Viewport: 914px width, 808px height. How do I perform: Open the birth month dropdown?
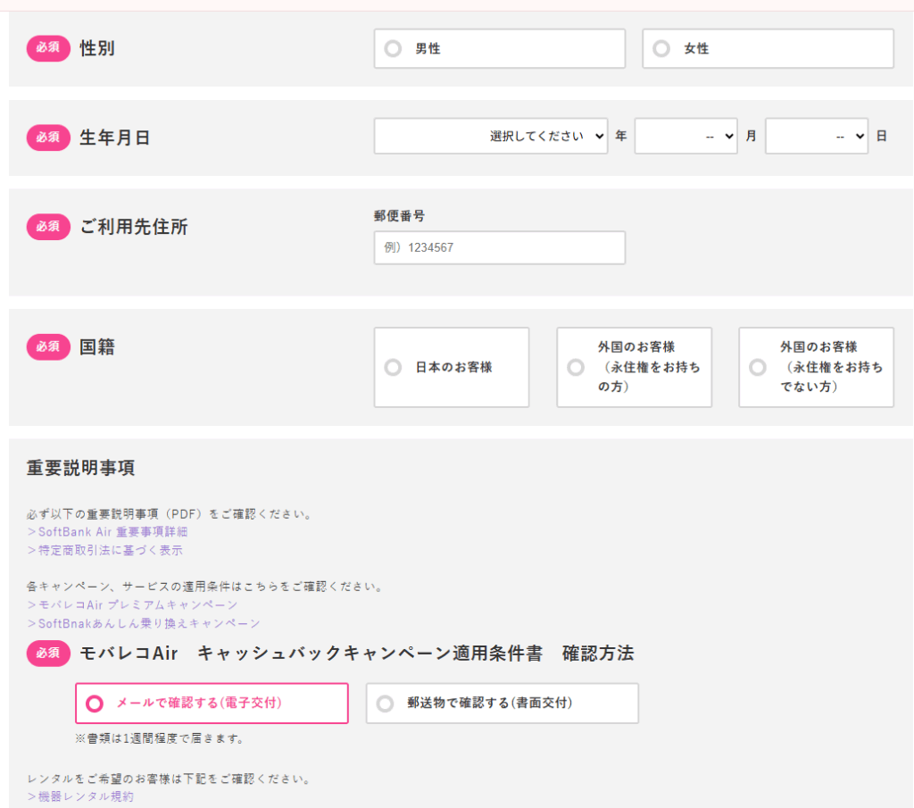click(685, 137)
